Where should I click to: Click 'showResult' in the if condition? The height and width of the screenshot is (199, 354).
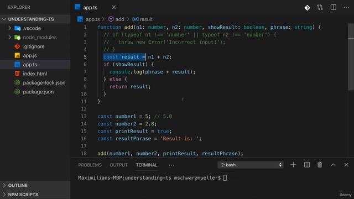click(x=130, y=64)
